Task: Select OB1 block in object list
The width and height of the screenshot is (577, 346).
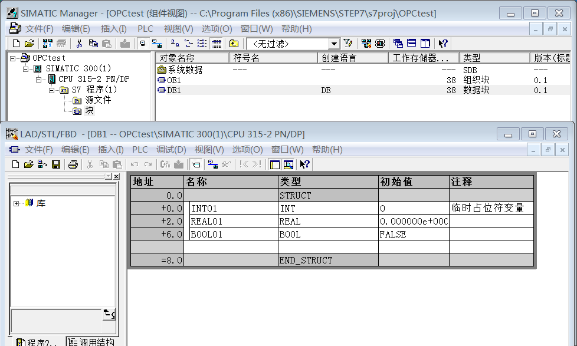Action: click(x=173, y=80)
